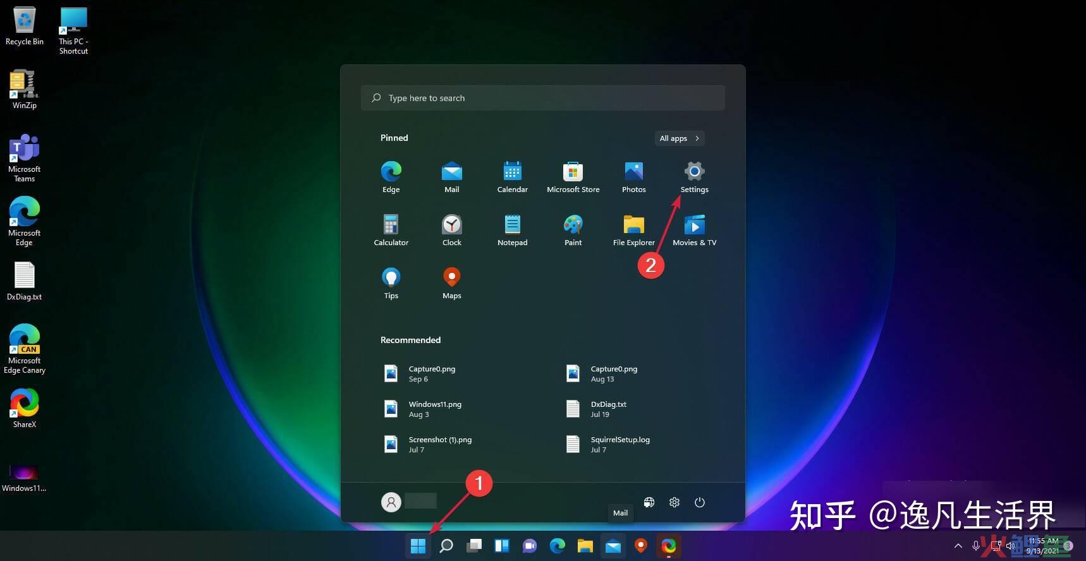Select ShareX desktop shortcut
The width and height of the screenshot is (1086, 561).
click(x=24, y=407)
